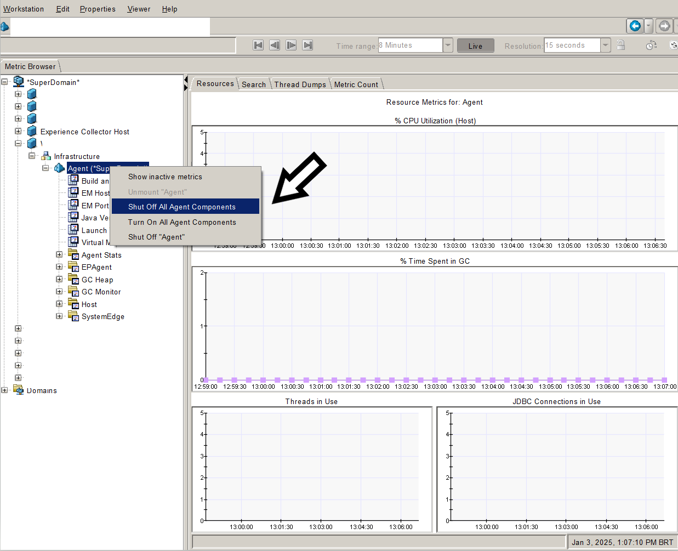The height and width of the screenshot is (551, 678).
Task: Click the forward navigation arrow button
Action: [664, 26]
